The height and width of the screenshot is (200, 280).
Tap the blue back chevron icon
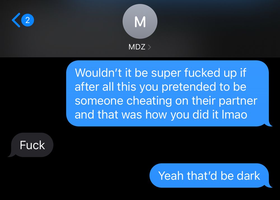pos(16,20)
